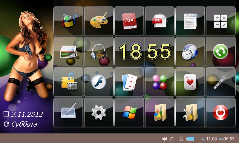The width and height of the screenshot is (239, 143).
Task: Click the red power button tile
Action: pos(220,112)
